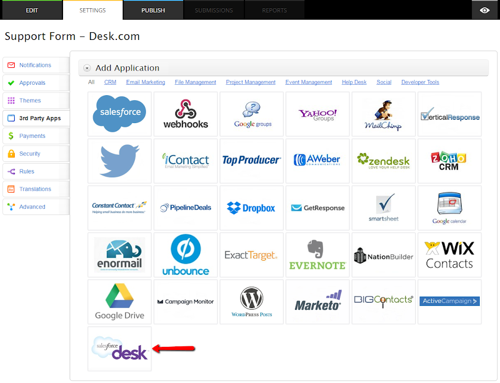Add the ExactTarget application
Screen dimensions: 500x383
point(252,255)
